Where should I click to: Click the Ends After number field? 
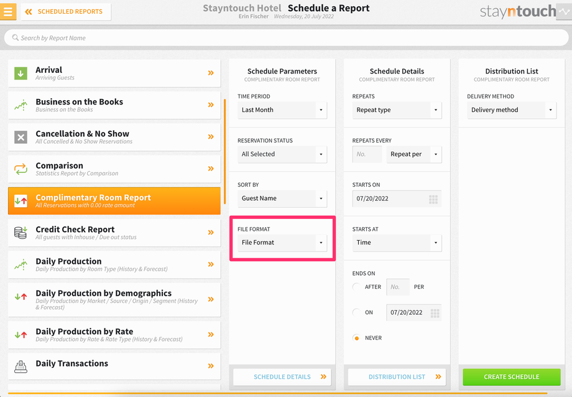[398, 287]
